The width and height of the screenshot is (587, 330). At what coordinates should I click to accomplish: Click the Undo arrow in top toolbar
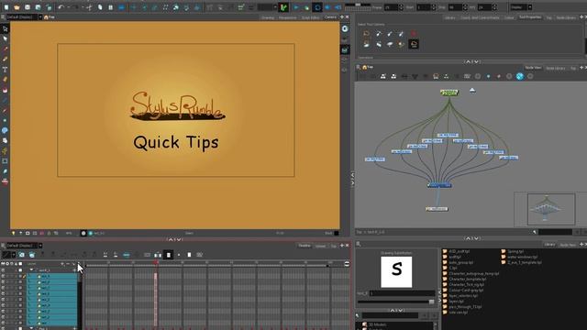61,7
